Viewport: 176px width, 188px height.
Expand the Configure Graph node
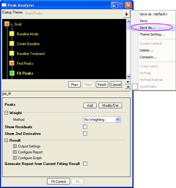pyautogui.click(x=15, y=158)
